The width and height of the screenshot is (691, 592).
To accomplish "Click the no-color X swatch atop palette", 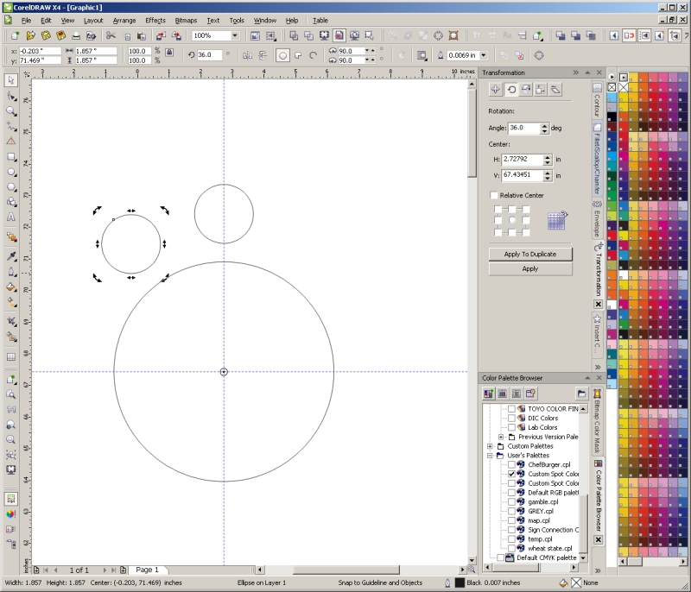I will click(612, 87).
